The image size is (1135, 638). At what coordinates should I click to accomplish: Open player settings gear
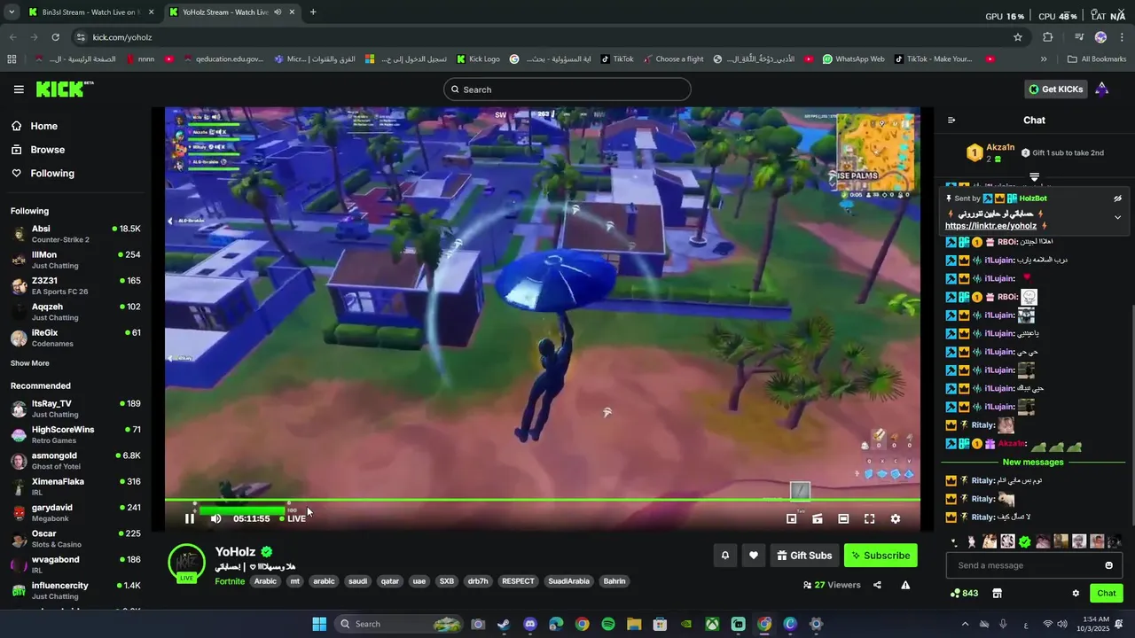point(895,518)
